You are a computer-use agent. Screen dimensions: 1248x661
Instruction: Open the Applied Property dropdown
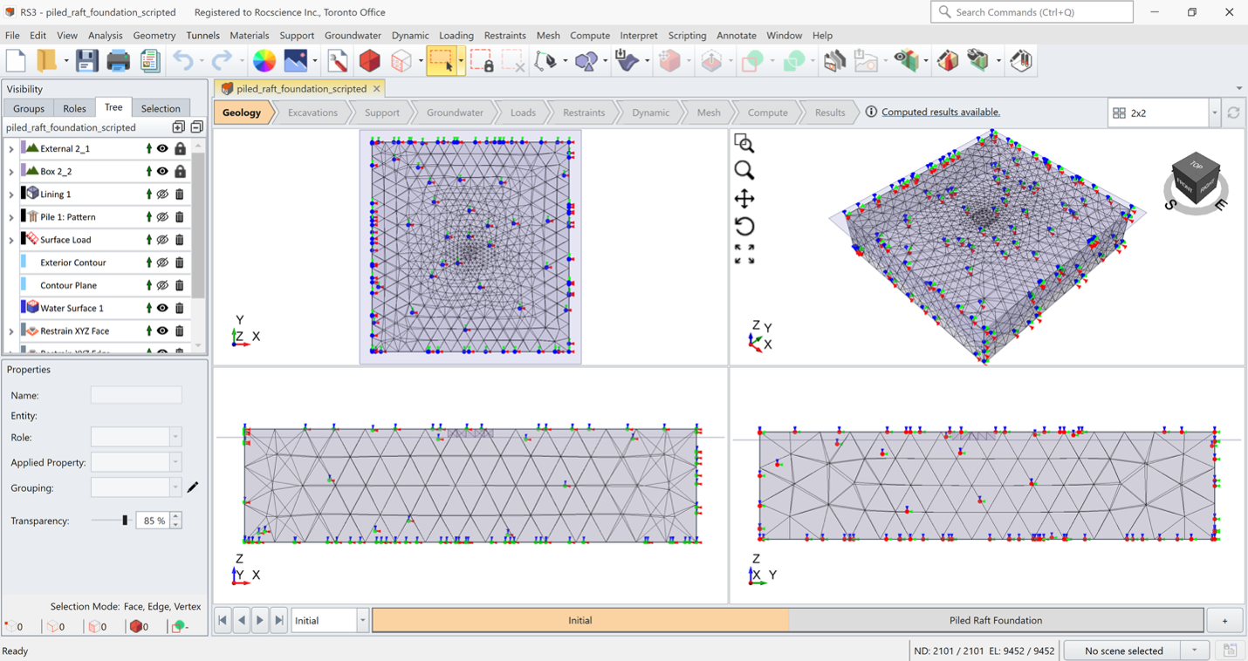(x=175, y=462)
